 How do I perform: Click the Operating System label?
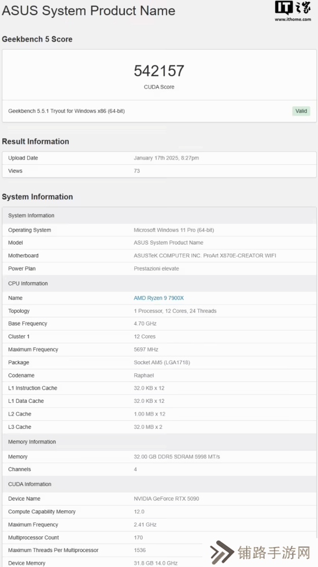click(29, 230)
